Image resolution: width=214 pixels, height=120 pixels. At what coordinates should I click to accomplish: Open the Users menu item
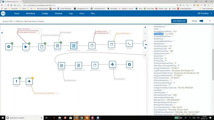(82, 13)
